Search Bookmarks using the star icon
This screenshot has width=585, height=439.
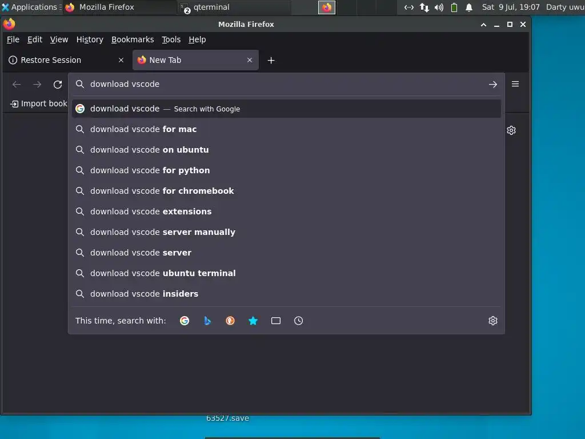253,321
